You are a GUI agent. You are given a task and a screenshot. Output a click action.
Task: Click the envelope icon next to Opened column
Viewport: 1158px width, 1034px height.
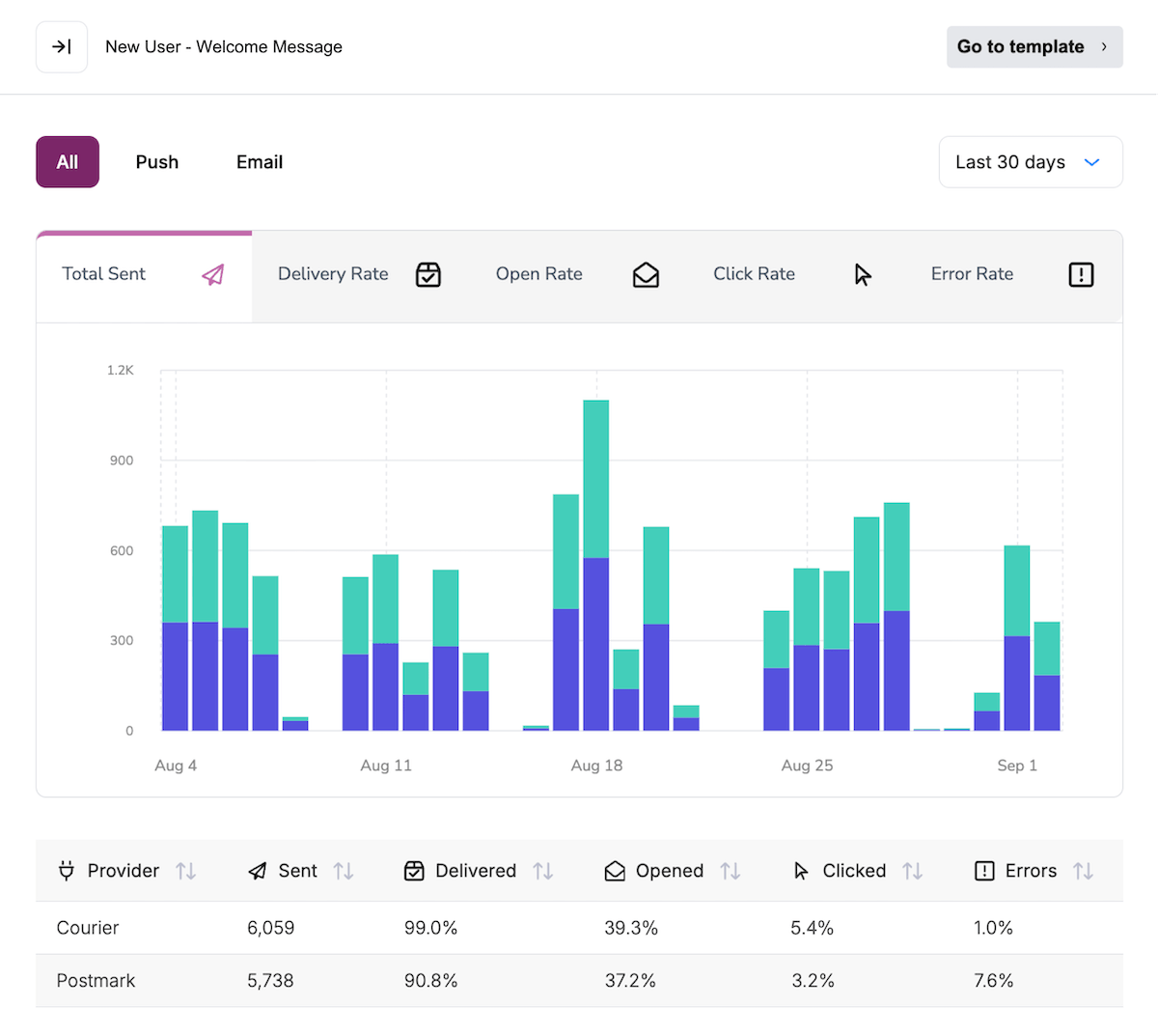tap(615, 870)
